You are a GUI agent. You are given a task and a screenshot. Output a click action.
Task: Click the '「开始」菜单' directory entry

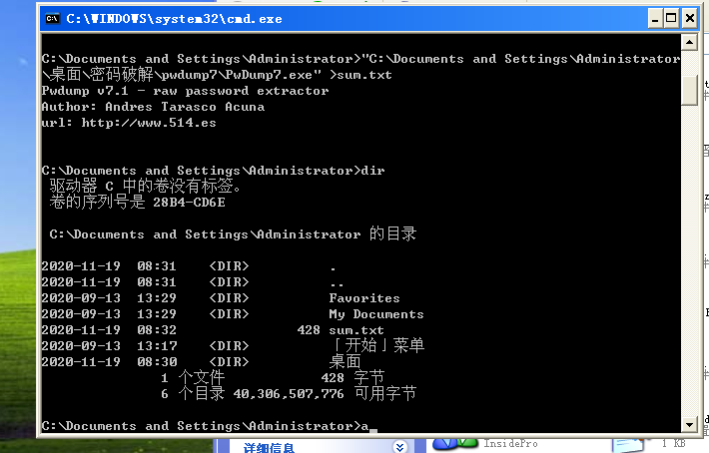click(x=376, y=345)
